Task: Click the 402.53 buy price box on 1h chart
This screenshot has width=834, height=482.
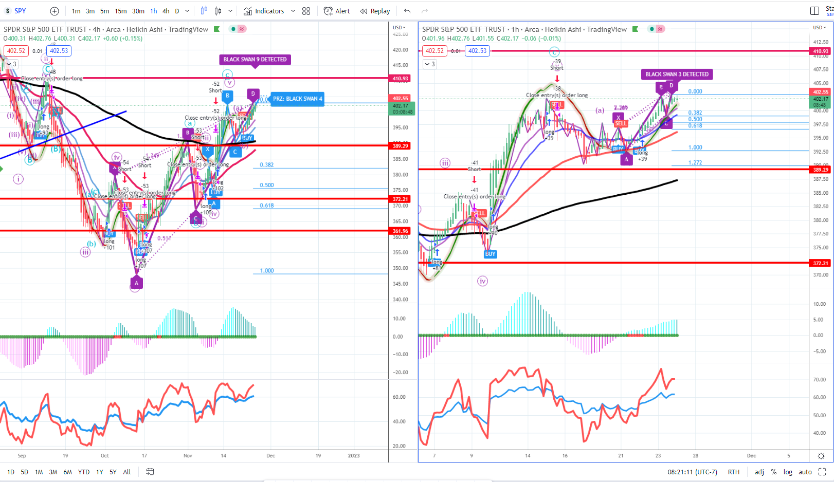Action: tap(477, 51)
